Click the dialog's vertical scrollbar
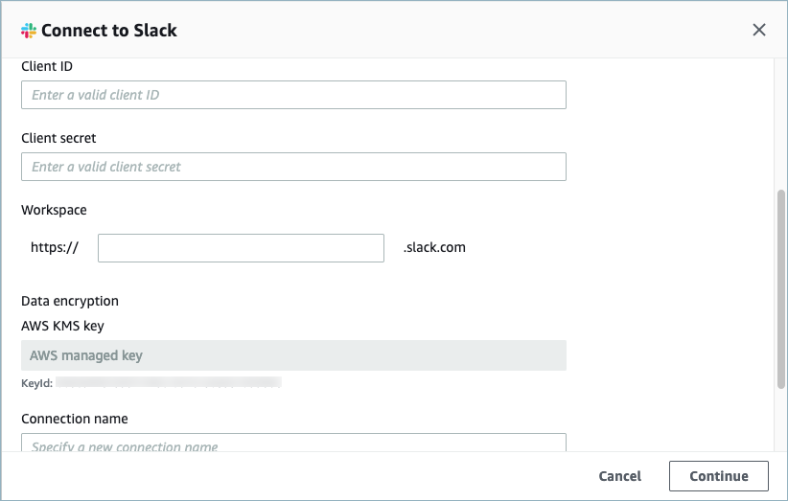Screen dimensions: 788x501 (780, 287)
